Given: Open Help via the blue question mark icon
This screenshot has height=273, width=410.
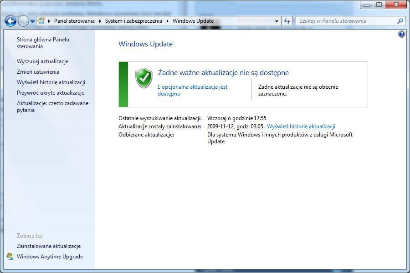Looking at the screenshot, I should (x=401, y=34).
